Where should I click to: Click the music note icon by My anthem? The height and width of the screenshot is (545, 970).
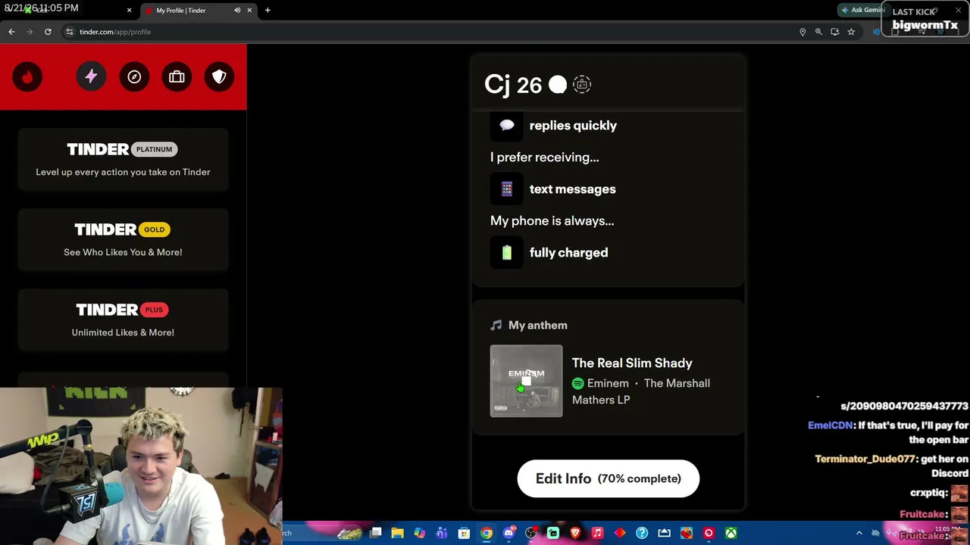point(496,325)
